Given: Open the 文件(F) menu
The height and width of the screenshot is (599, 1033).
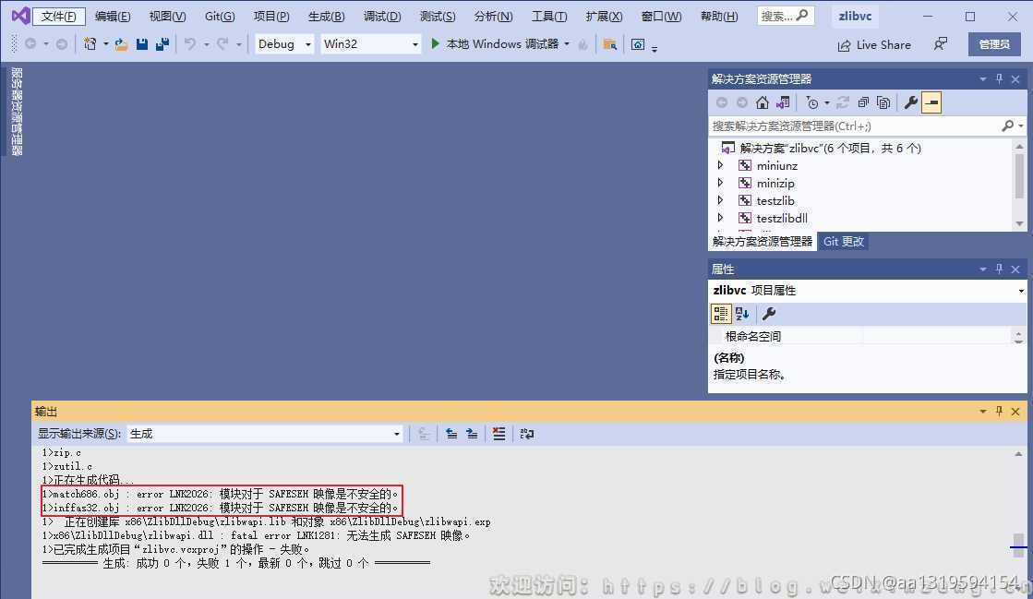Looking at the screenshot, I should pyautogui.click(x=59, y=17).
